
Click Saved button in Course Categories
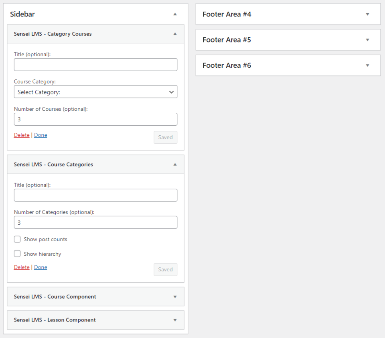click(165, 270)
